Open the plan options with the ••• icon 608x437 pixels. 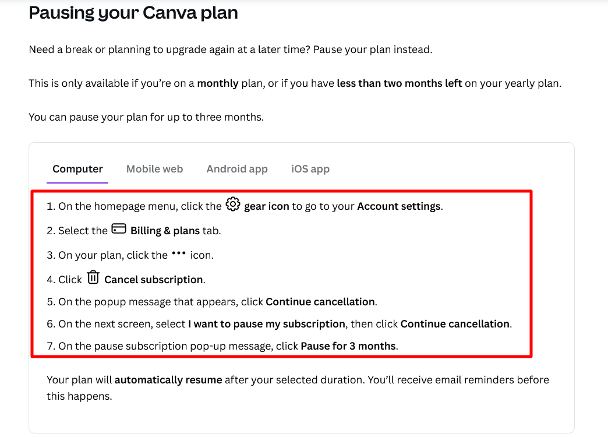tap(180, 253)
